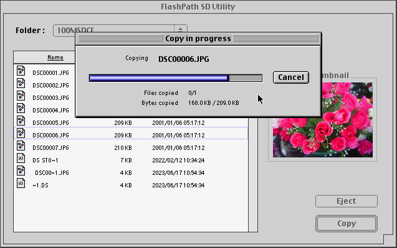Click the 7 KB size of DS ST0~1

[126, 160]
